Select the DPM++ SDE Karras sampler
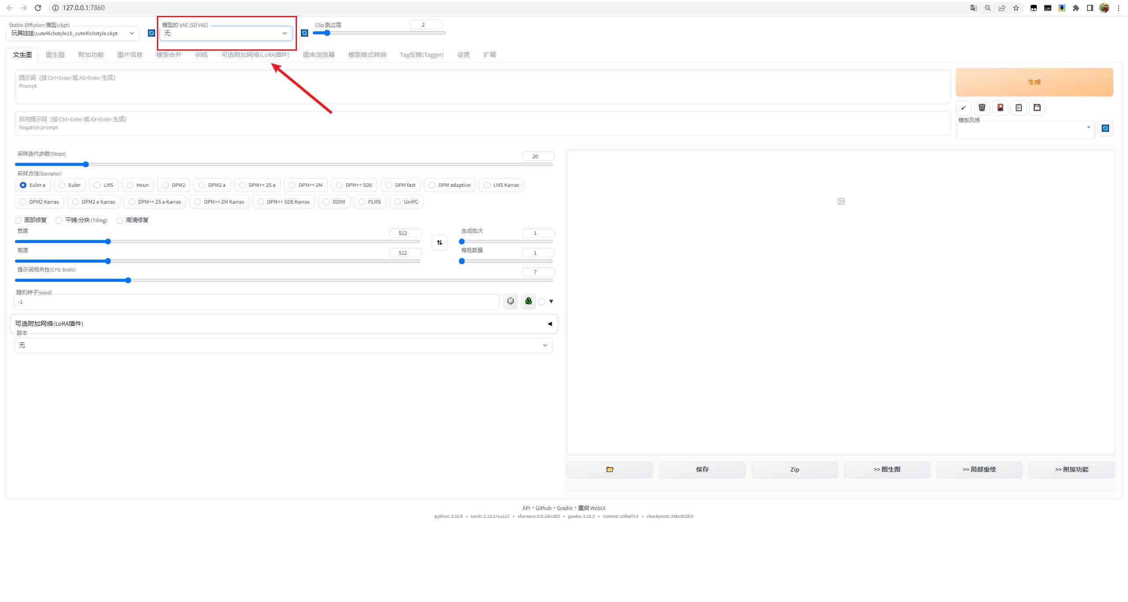The width and height of the screenshot is (1128, 602). (283, 202)
